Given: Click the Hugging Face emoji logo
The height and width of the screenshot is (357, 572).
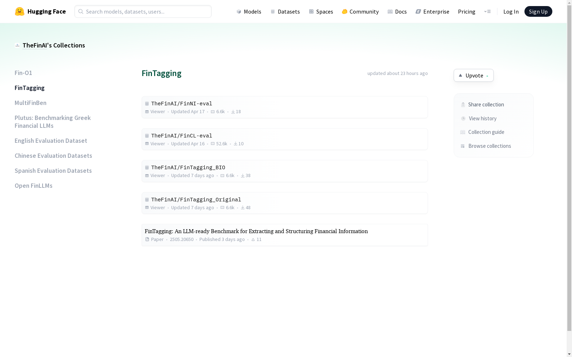Looking at the screenshot, I should [x=20, y=11].
